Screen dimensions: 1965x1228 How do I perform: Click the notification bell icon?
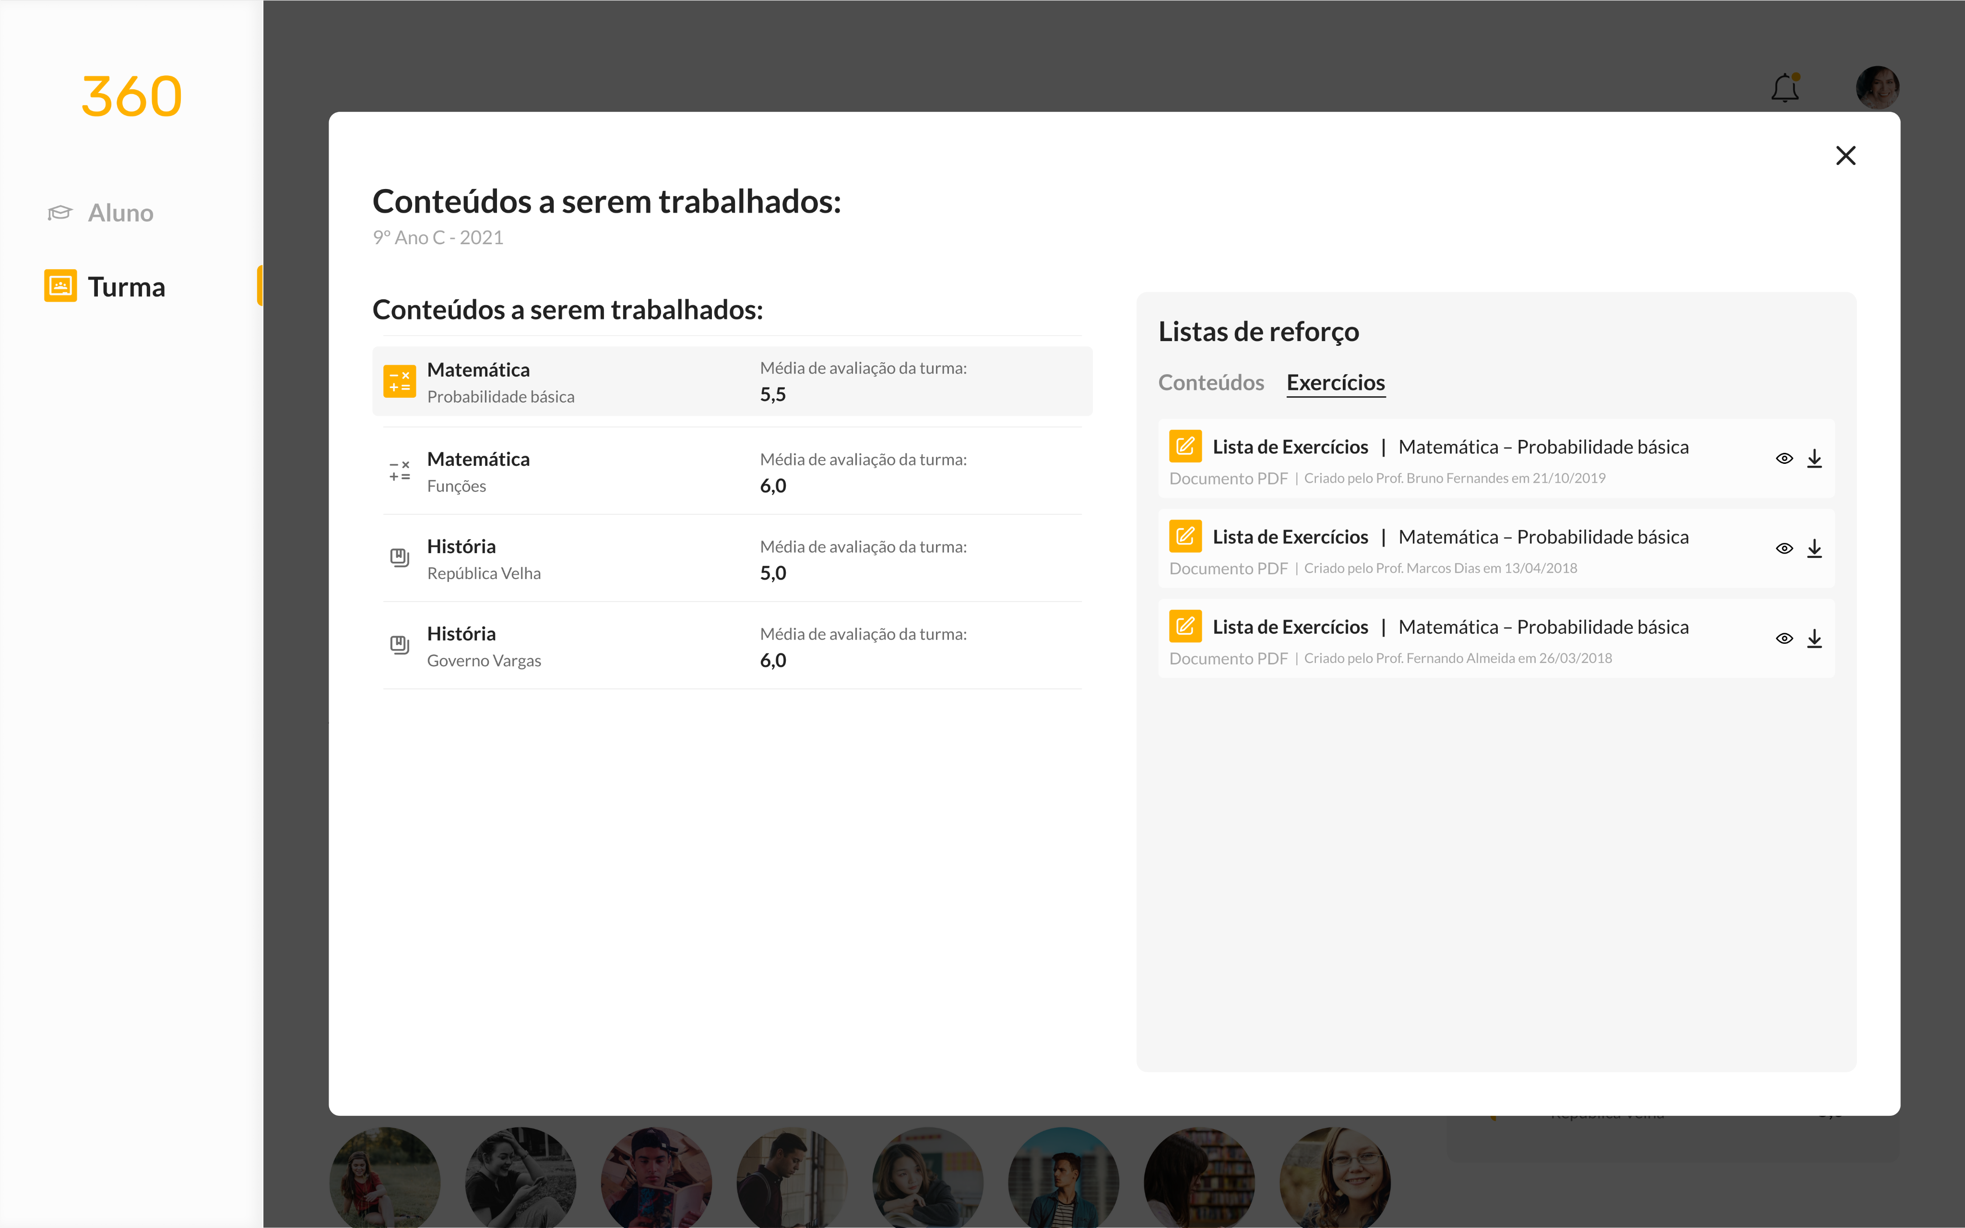[x=1785, y=88]
